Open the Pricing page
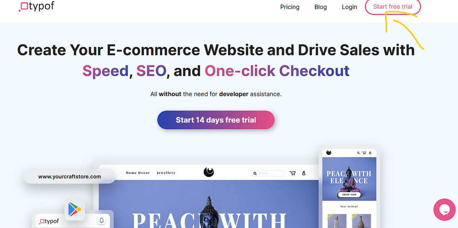 pyautogui.click(x=290, y=7)
